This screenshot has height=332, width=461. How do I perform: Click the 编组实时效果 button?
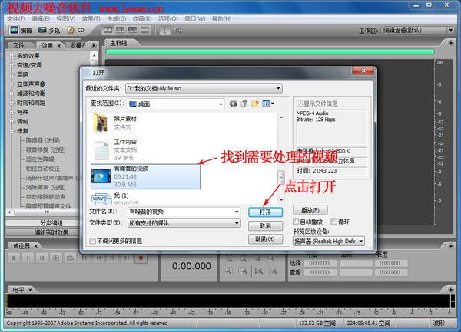tap(42, 232)
